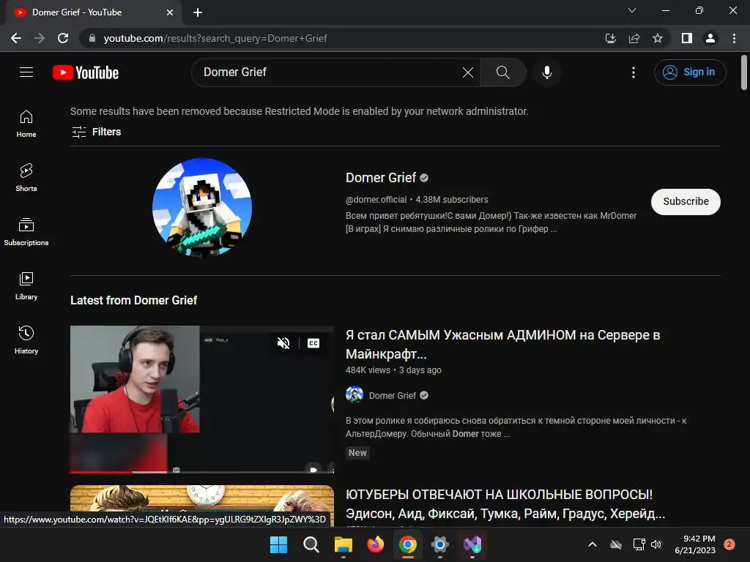Viewport: 750px width, 562px height.
Task: Click the search magnifier button
Action: point(502,72)
